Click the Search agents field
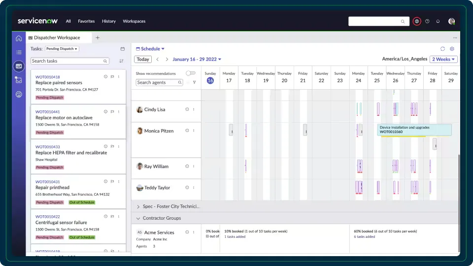Image resolution: width=473 pixels, height=266 pixels. [x=159, y=82]
